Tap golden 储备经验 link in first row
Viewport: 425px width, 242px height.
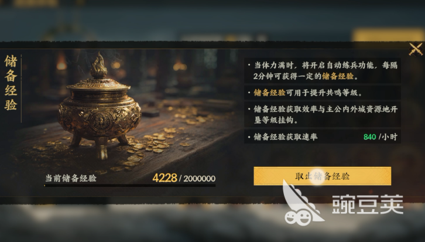338,76
